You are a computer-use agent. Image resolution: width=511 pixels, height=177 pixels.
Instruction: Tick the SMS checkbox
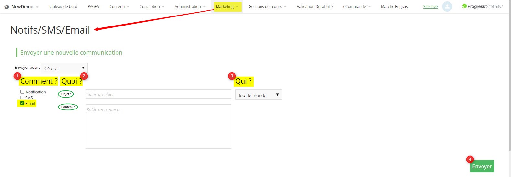point(22,97)
